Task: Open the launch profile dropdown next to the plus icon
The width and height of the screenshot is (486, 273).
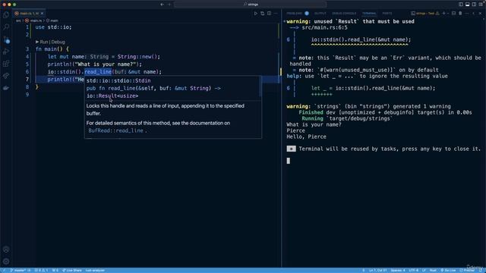Action: pos(448,14)
